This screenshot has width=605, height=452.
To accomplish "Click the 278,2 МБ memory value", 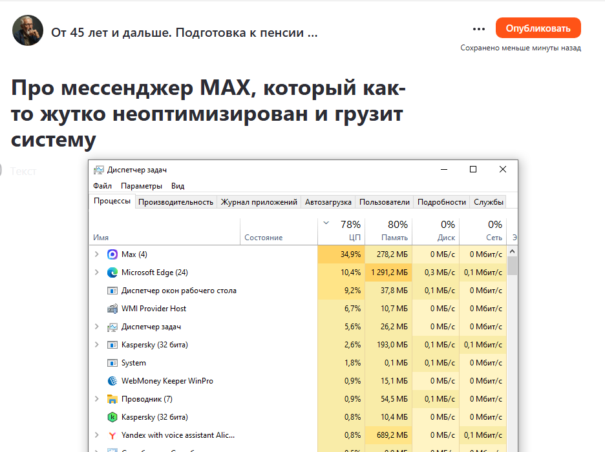I will point(388,254).
